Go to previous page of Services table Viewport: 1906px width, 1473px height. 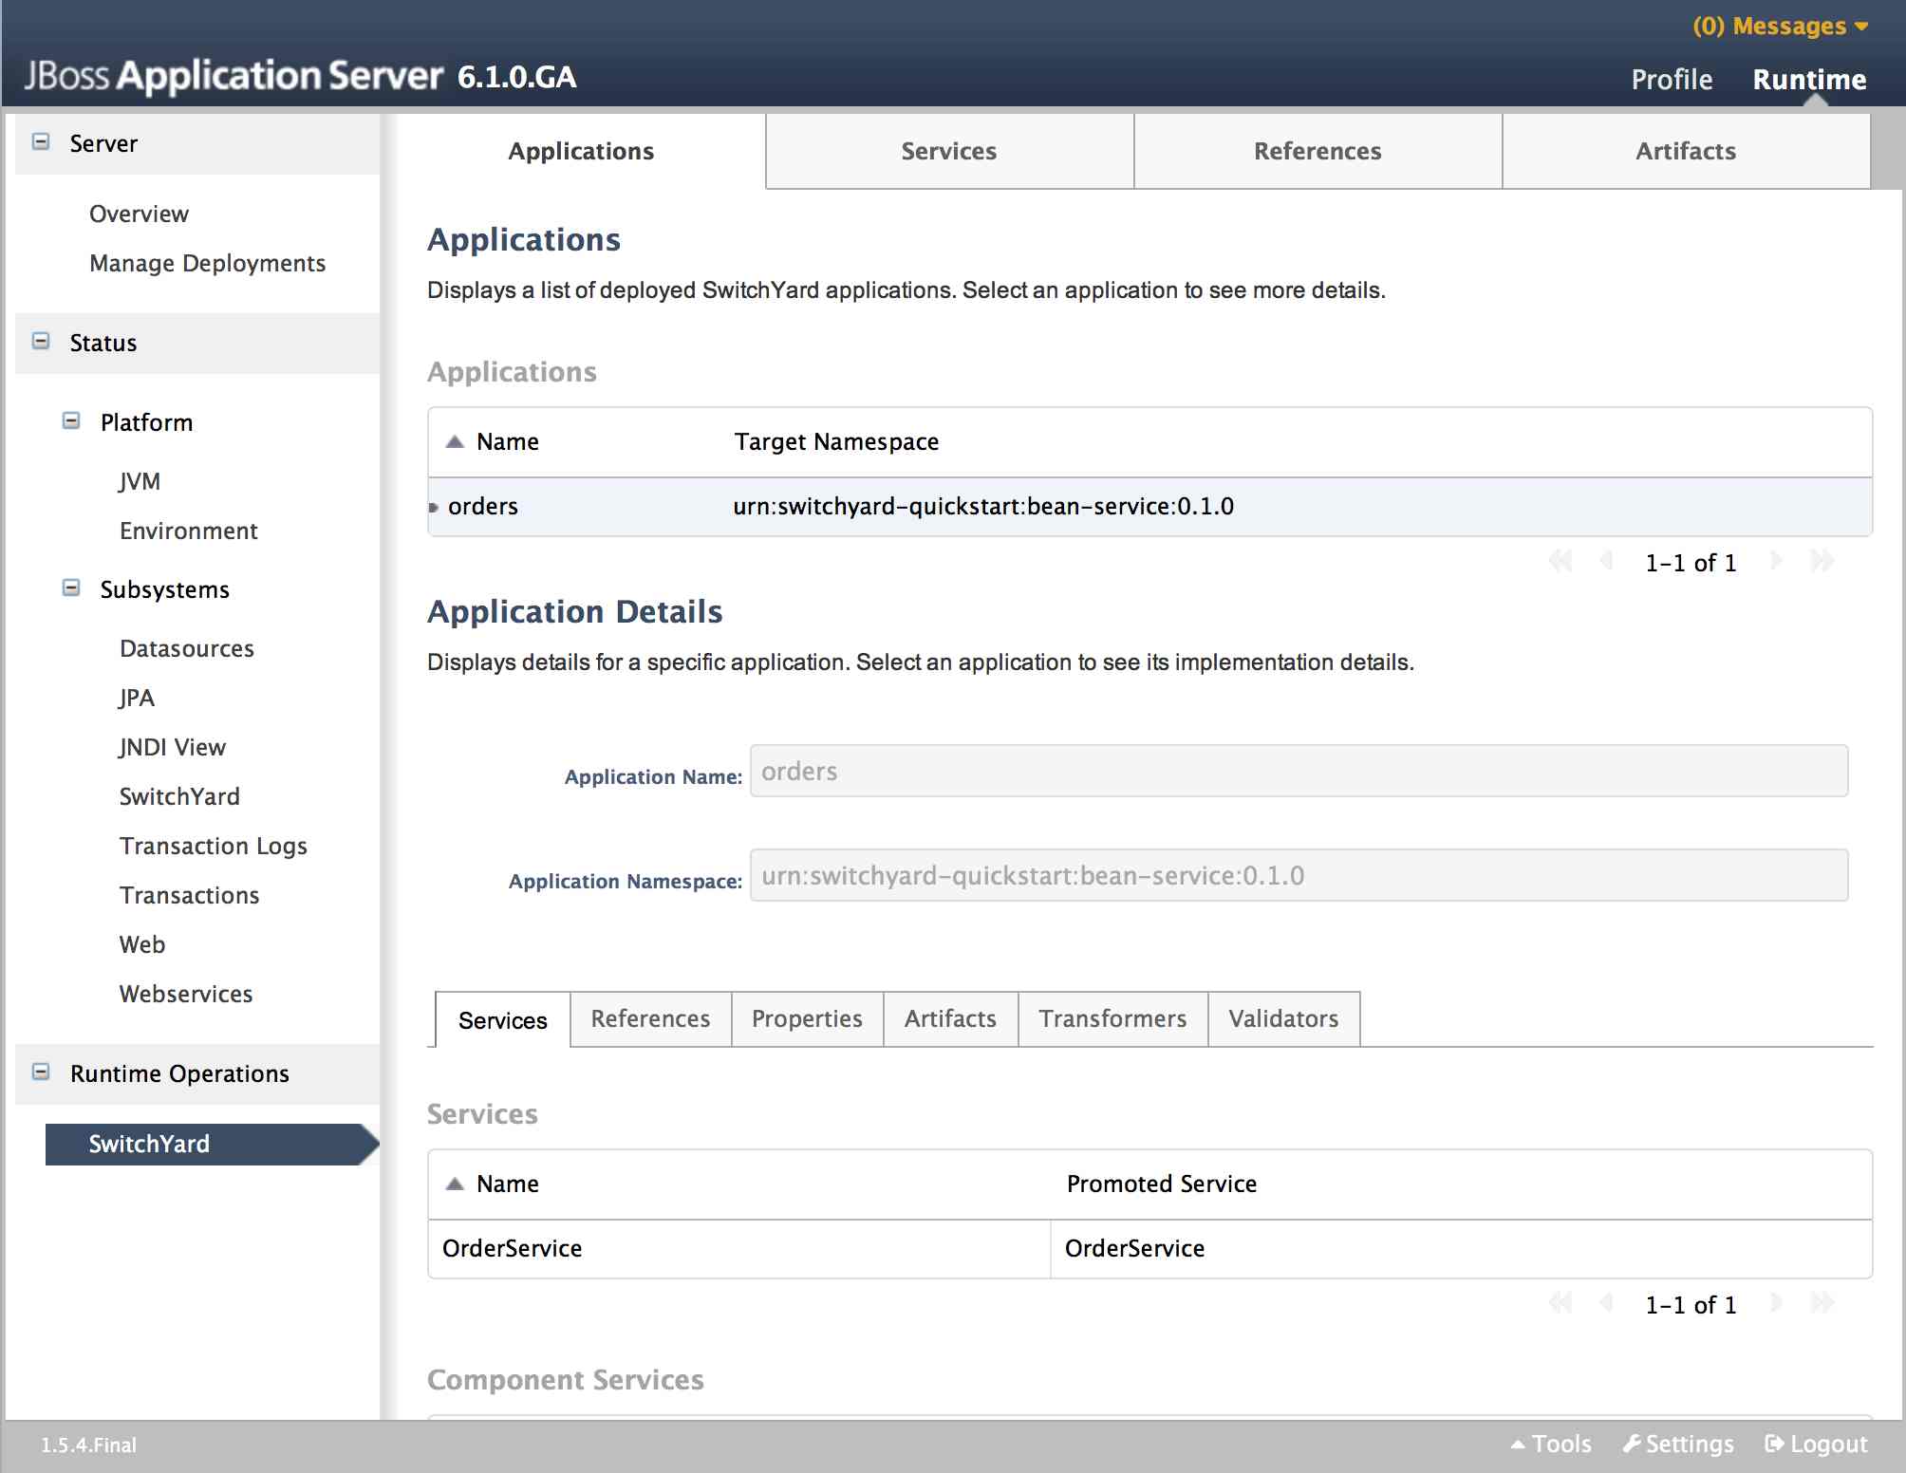(1607, 1303)
